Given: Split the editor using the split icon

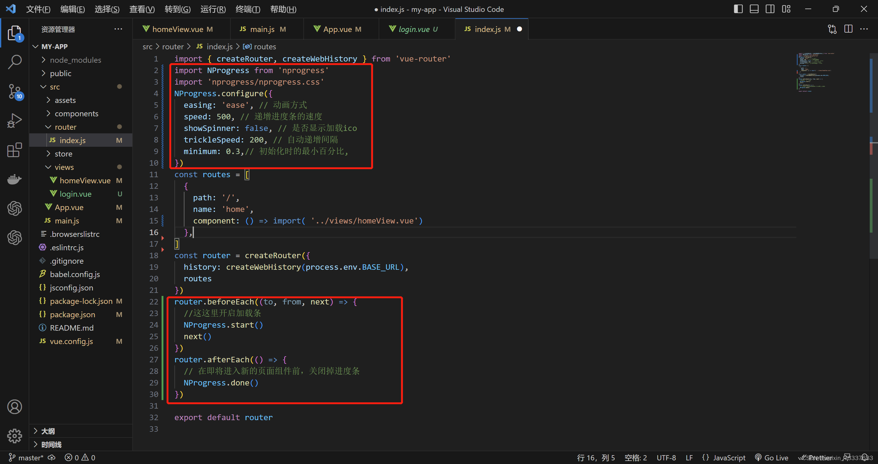Looking at the screenshot, I should 848,29.
